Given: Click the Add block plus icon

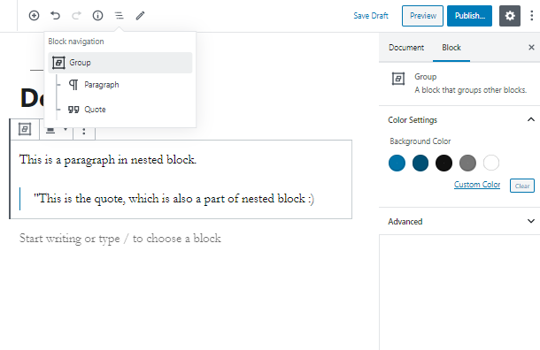Looking at the screenshot, I should coord(34,16).
